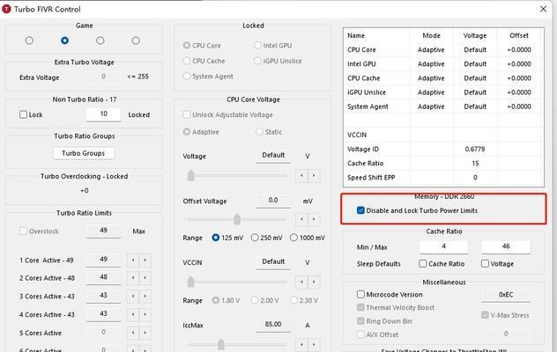Select the fourth Game profile radio button
Viewport: 557px width, 352px height.
coord(136,40)
